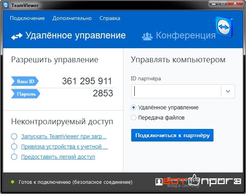246x194 pixels.
Task: Click the Неконтролируемый доступ heading
Action: (x=62, y=121)
